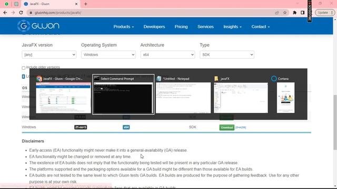The width and height of the screenshot is (337, 189).
Task: Expand the Products menu
Action: point(124,27)
